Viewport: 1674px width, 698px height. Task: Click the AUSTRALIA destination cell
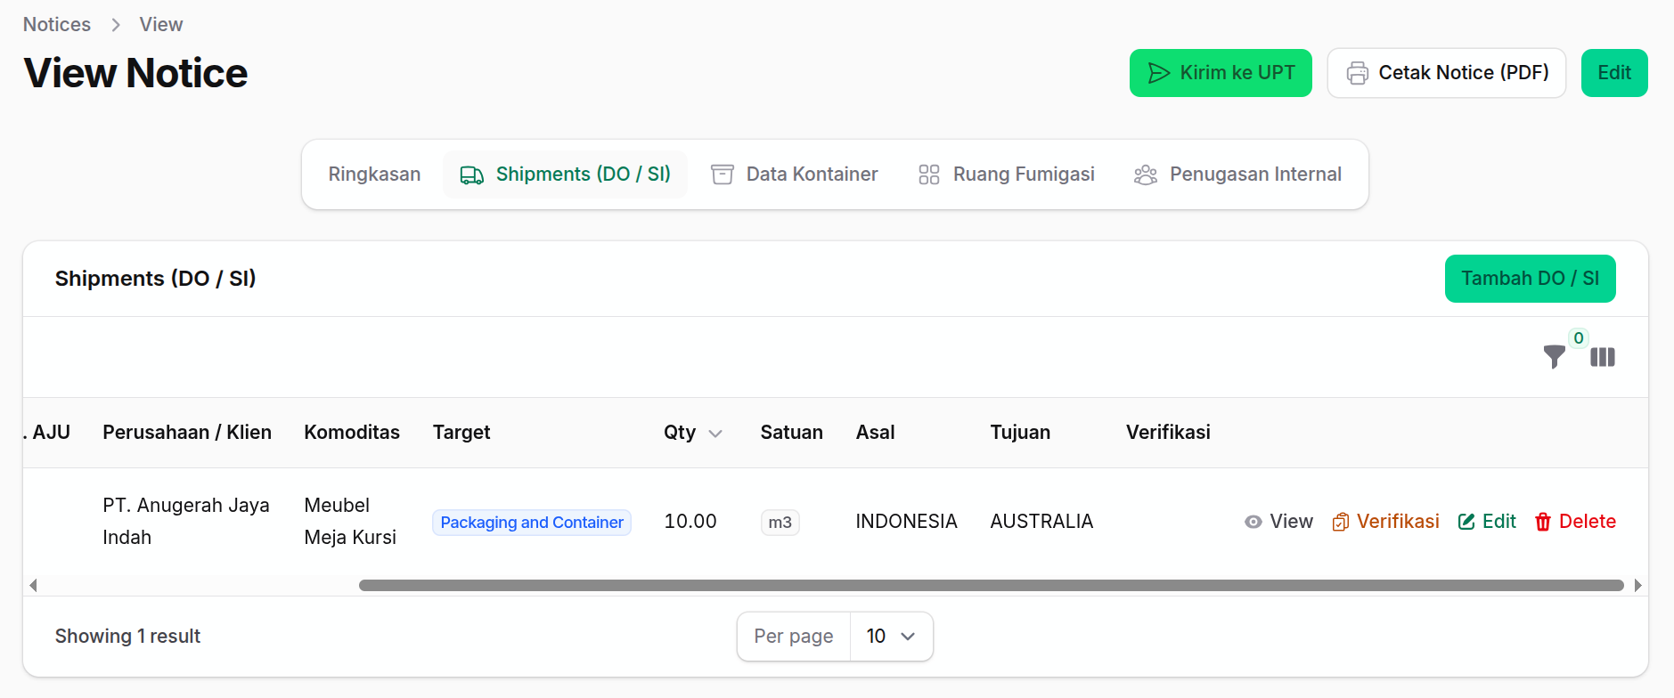pyautogui.click(x=1041, y=522)
